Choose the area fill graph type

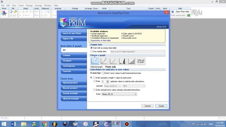point(132,61)
